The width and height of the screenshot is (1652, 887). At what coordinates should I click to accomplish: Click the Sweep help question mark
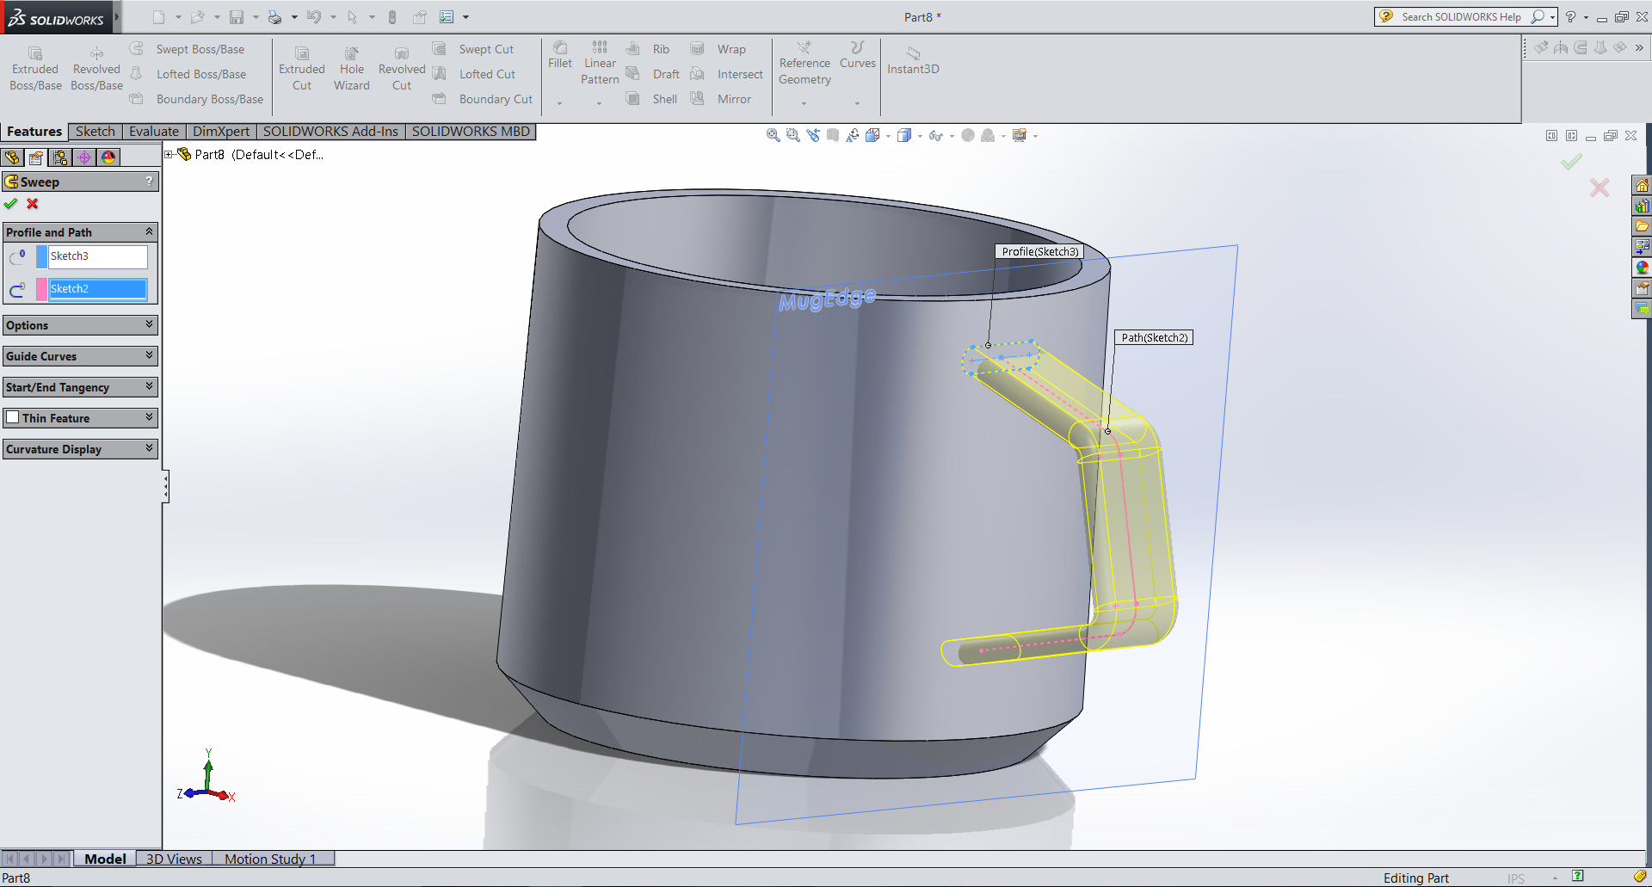(x=150, y=182)
